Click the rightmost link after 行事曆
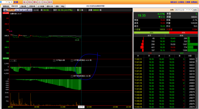This screenshot has height=109, width=199. 194,2
